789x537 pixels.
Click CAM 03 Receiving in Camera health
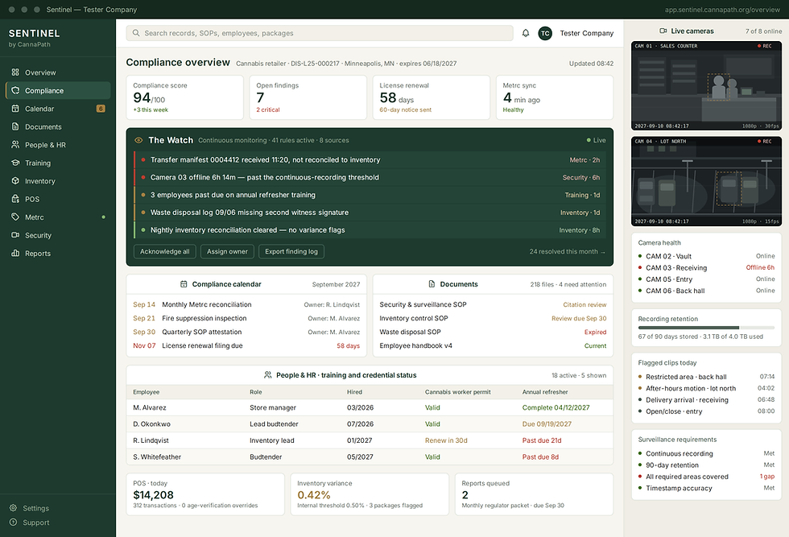[706, 268]
